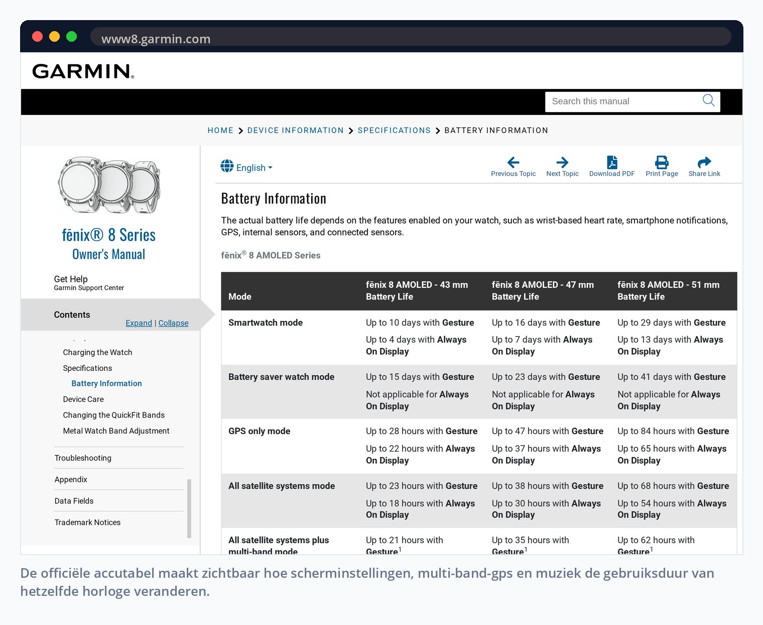Click the fēnix 8 watches thumbnail
This screenshot has height=625, width=763.
point(109,185)
